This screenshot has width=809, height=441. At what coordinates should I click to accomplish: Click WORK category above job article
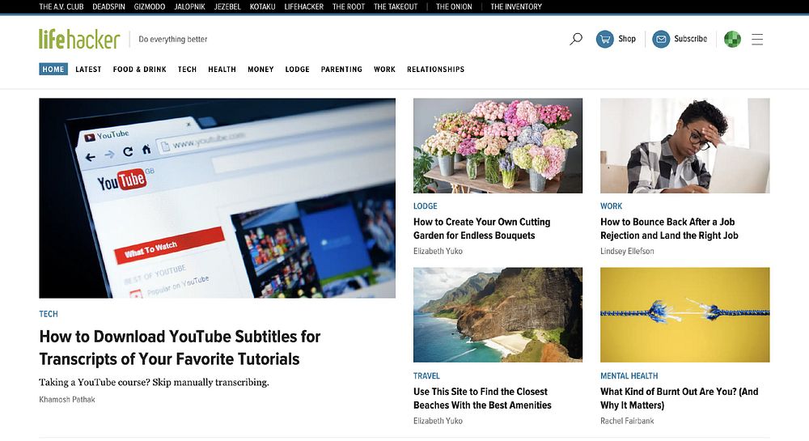612,206
